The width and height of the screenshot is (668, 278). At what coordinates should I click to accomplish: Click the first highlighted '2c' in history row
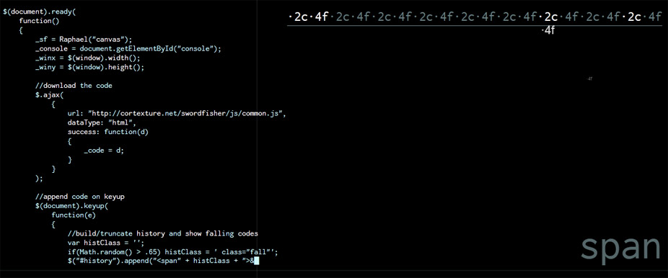coord(300,17)
